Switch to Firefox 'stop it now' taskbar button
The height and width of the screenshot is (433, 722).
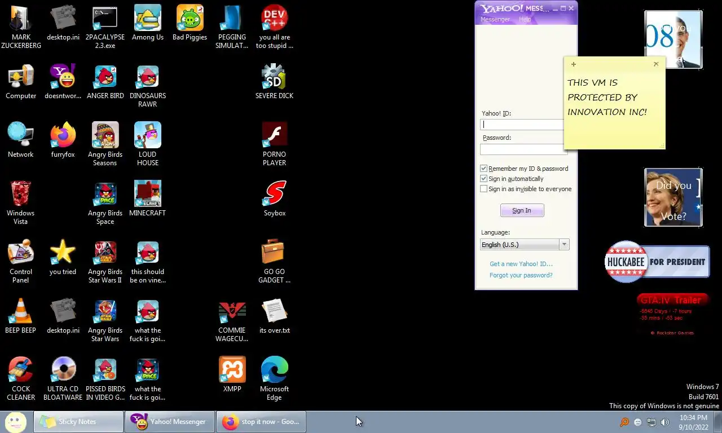point(261,422)
